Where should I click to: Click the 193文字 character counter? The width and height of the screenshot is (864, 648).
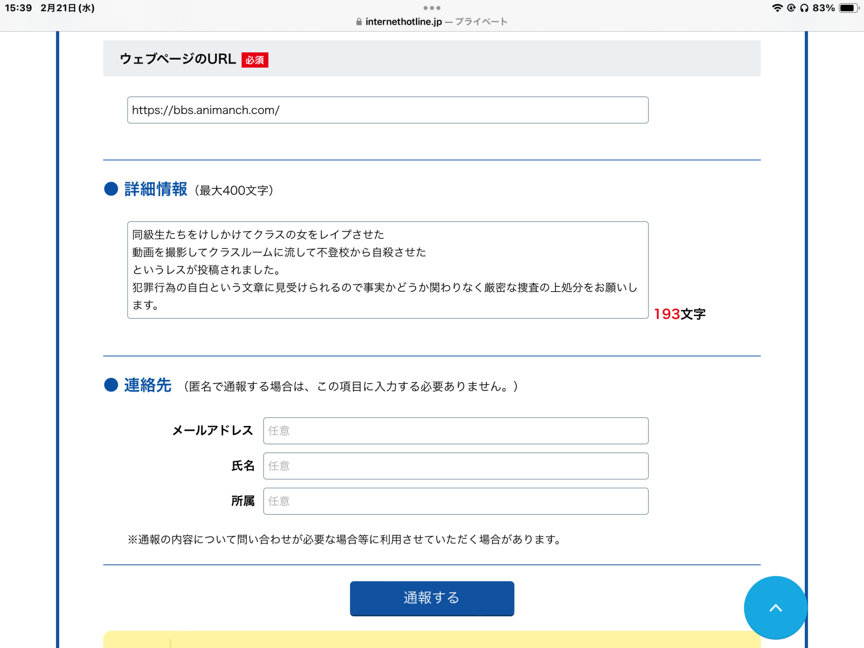coord(679,314)
